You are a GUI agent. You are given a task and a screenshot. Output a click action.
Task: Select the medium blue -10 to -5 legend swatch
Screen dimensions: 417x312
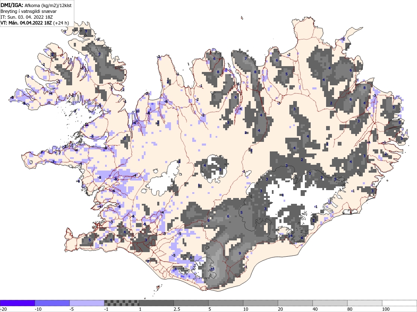point(52,303)
